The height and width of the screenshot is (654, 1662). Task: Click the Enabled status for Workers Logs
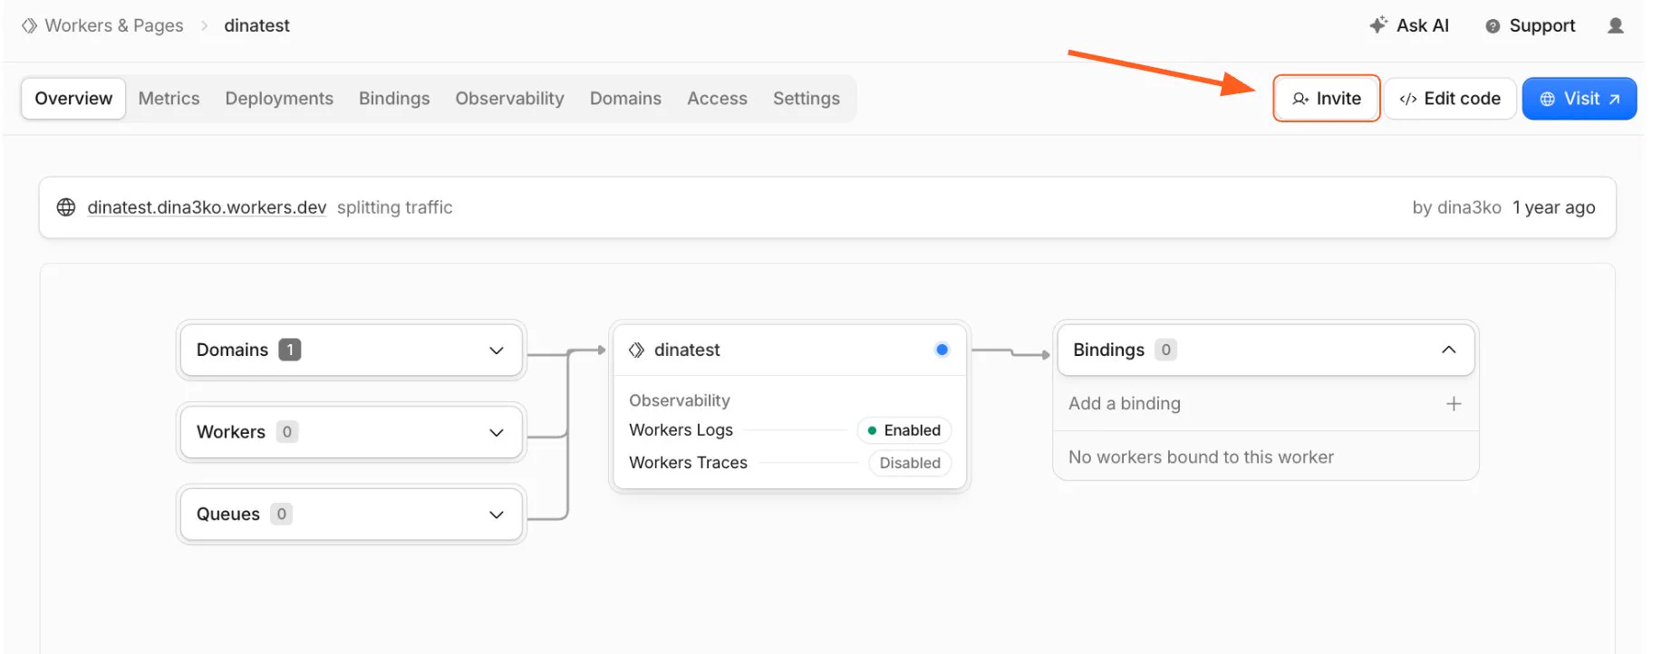(x=903, y=430)
